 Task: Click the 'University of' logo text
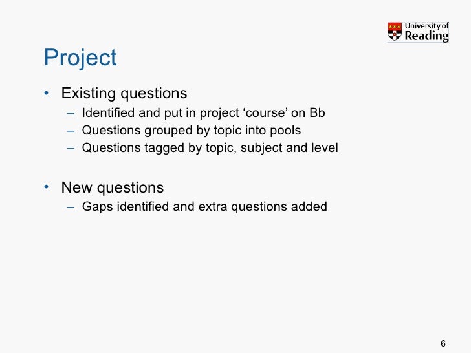(x=426, y=26)
